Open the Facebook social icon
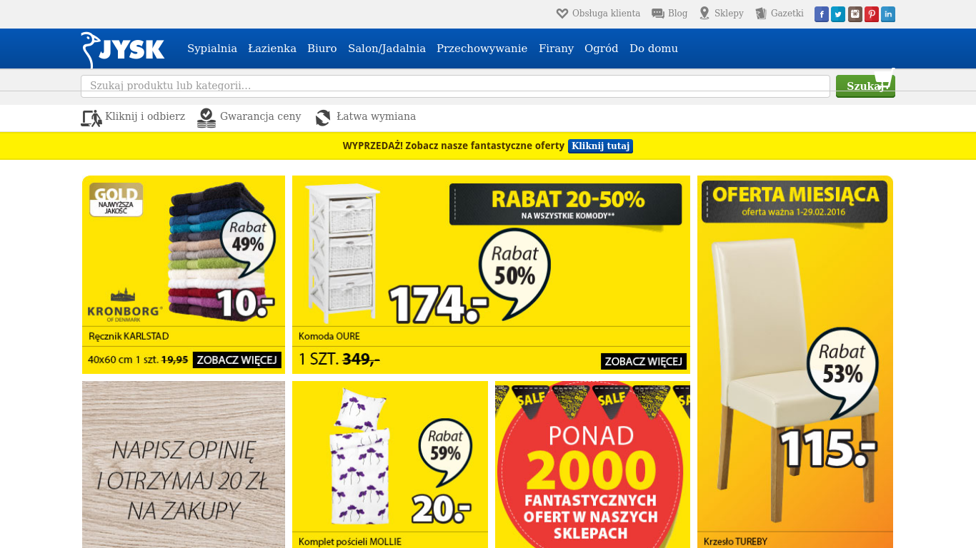976x548 pixels. [x=822, y=14]
